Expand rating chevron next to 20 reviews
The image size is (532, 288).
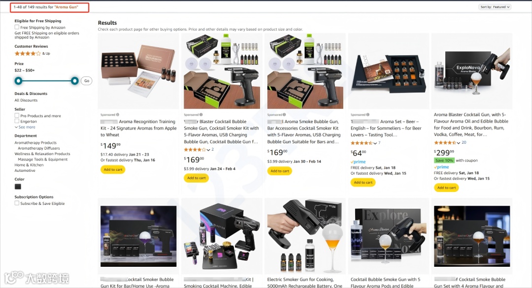pos(459,143)
